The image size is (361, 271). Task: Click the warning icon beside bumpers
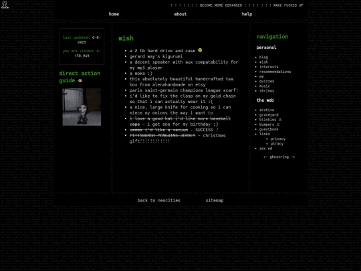[278, 124]
